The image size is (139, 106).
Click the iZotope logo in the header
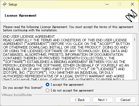click(x=131, y=16)
